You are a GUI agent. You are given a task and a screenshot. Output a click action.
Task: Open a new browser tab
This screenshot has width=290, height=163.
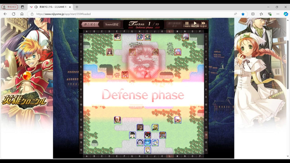pyautogui.click(x=77, y=7)
